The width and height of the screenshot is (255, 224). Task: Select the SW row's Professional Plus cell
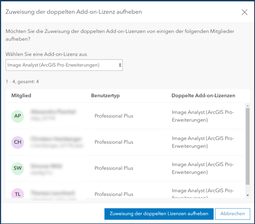[114, 168]
